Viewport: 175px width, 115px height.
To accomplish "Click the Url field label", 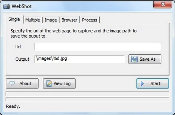I will 18,47.
